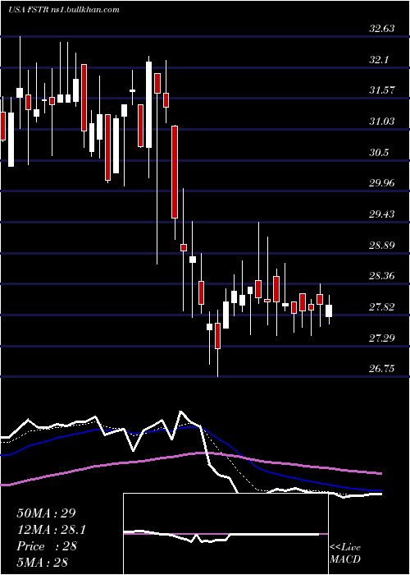Click the 27.29 price axis label
This screenshot has height=575, width=410.
382,338
